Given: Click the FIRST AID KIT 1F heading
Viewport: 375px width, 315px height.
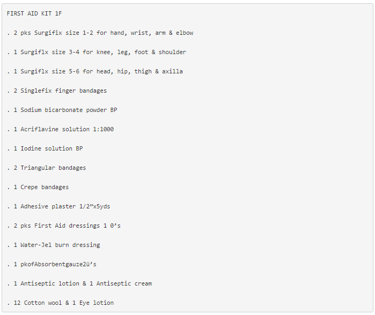Looking at the screenshot, I should pos(34,13).
